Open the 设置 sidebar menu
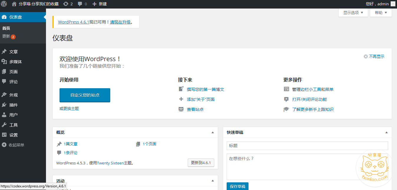397x190 pixels. point(23,135)
